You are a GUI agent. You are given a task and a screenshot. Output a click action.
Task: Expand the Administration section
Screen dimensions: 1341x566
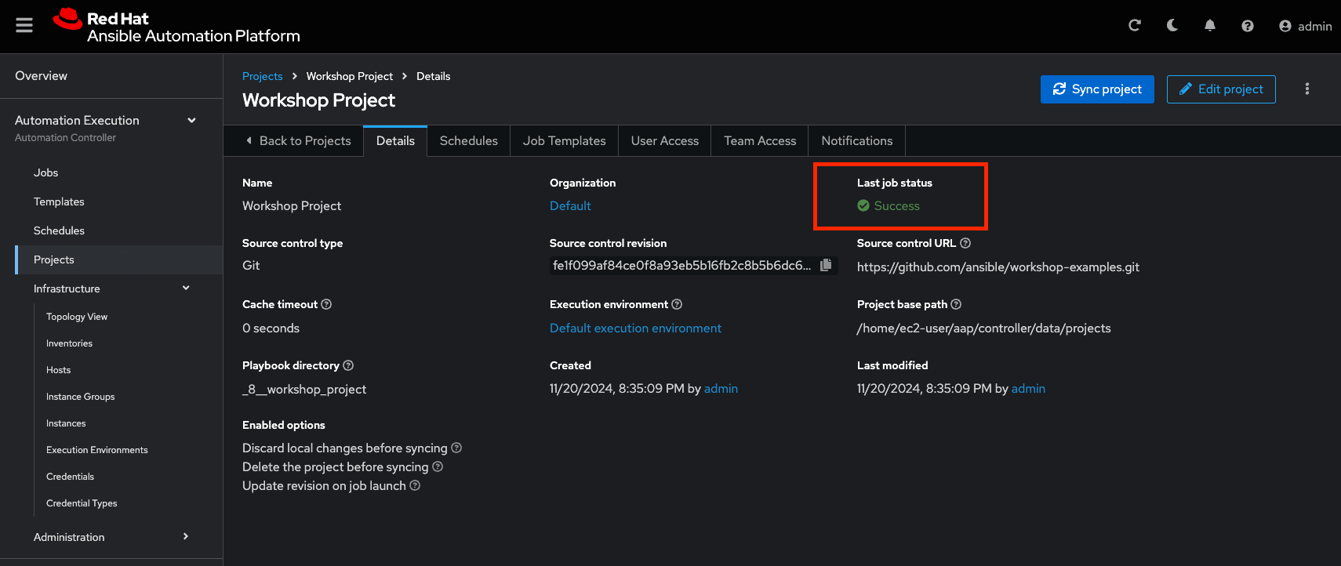coord(186,537)
